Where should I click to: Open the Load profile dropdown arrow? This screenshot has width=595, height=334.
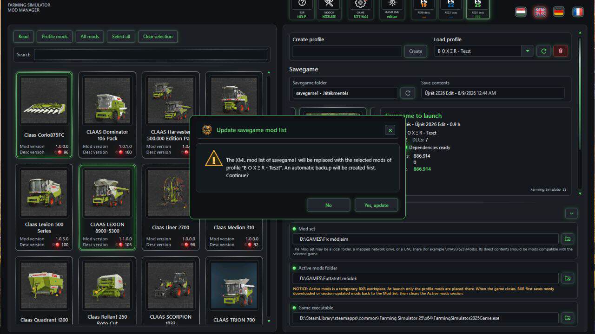527,51
